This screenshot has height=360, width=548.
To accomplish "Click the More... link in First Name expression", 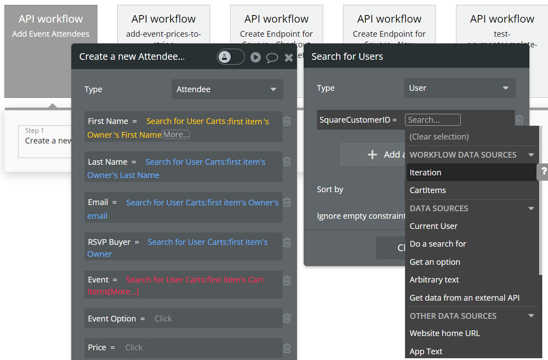I will point(176,135).
